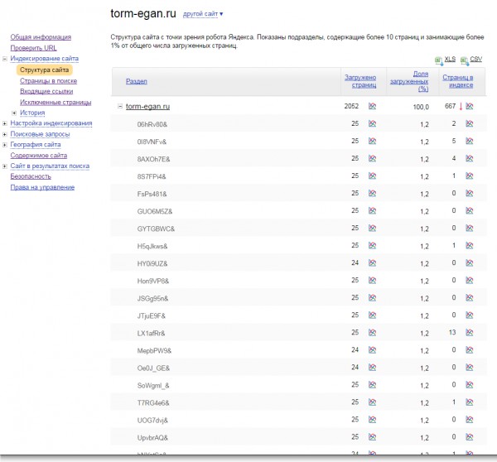Click the История tree label
497x462 pixels.
(32, 113)
